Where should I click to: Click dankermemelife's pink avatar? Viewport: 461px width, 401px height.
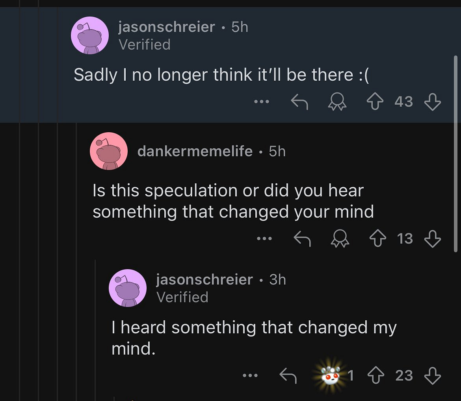coord(109,151)
